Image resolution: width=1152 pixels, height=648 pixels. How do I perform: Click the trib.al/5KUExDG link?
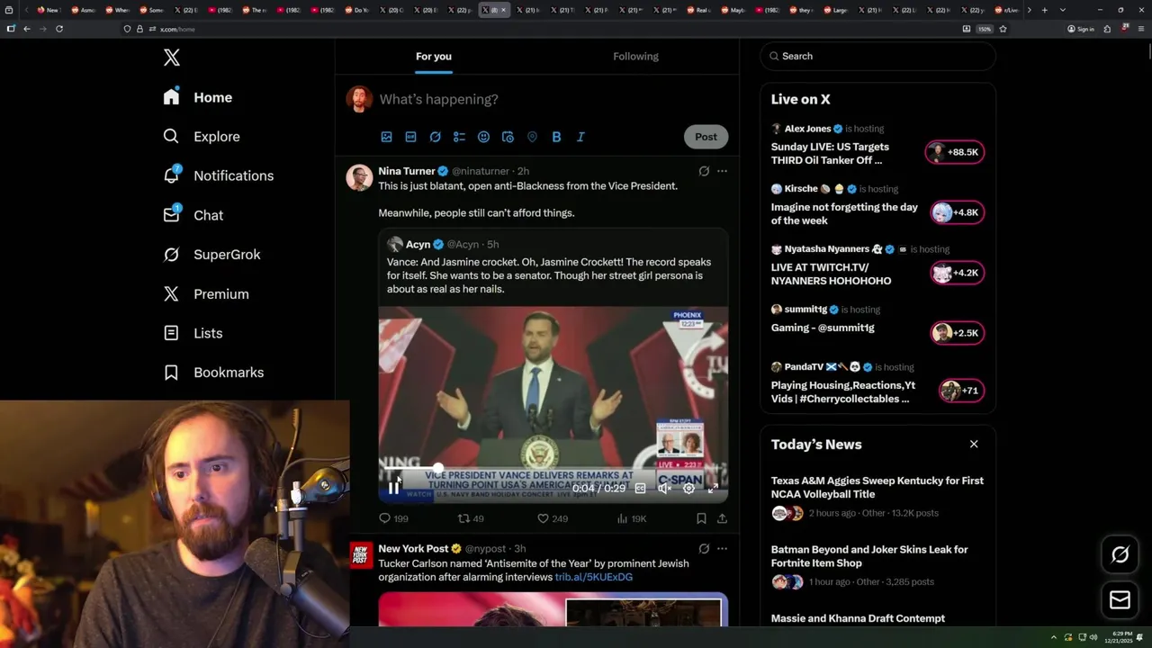point(594,577)
